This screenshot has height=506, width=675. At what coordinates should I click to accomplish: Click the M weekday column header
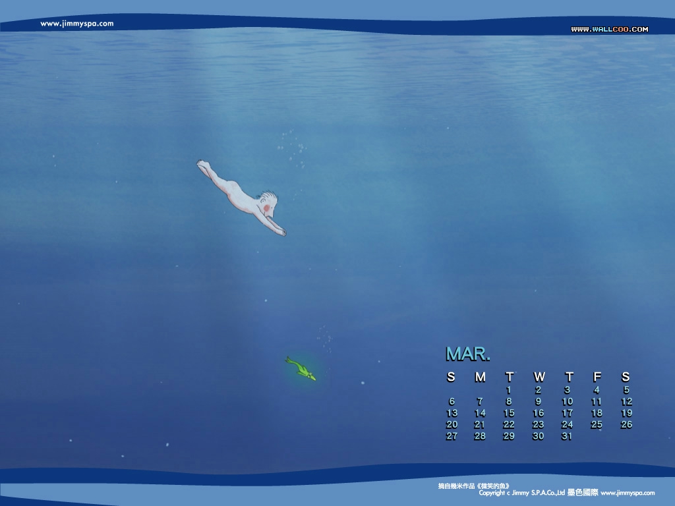click(x=480, y=377)
